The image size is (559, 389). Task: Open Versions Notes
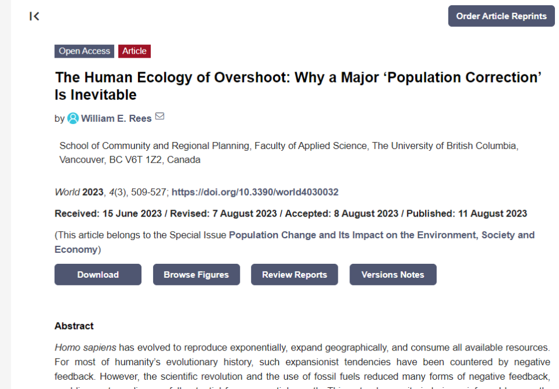click(x=392, y=275)
